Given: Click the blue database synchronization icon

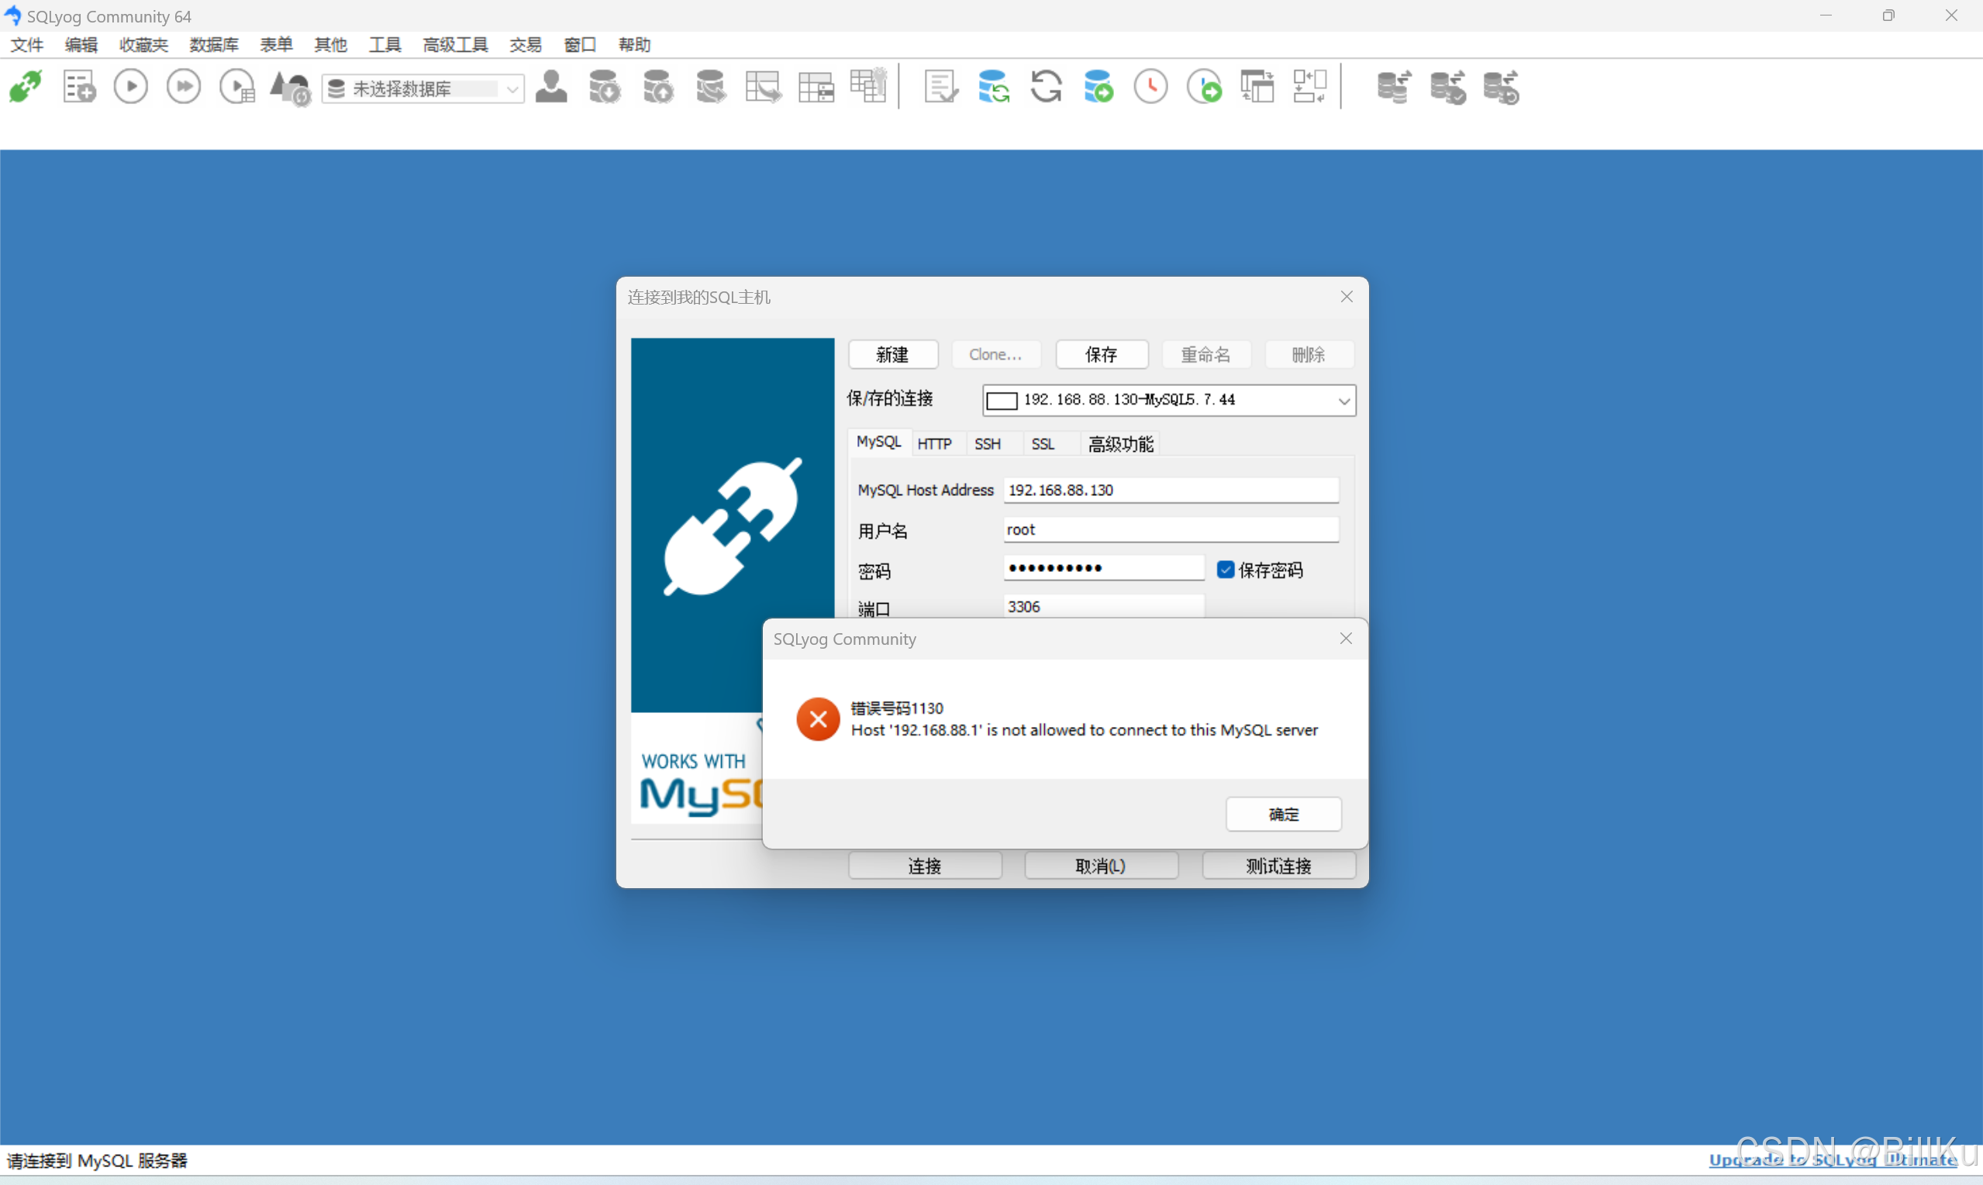Looking at the screenshot, I should coord(994,87).
